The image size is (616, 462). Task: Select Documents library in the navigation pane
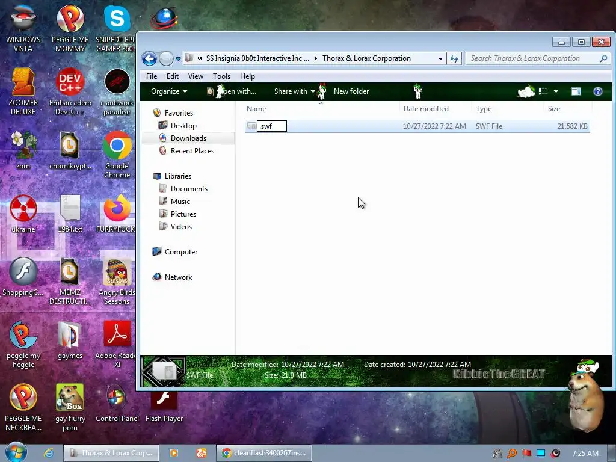[x=188, y=188]
